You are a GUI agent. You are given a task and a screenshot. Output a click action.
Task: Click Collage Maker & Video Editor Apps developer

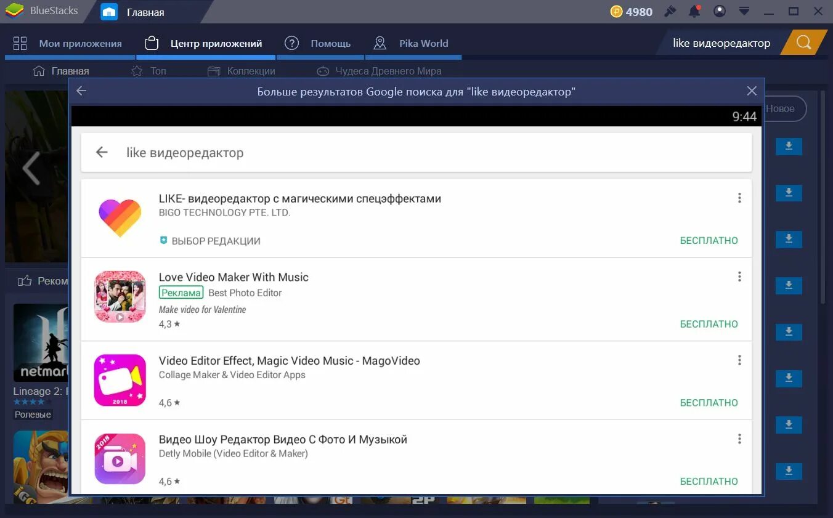[x=232, y=374]
